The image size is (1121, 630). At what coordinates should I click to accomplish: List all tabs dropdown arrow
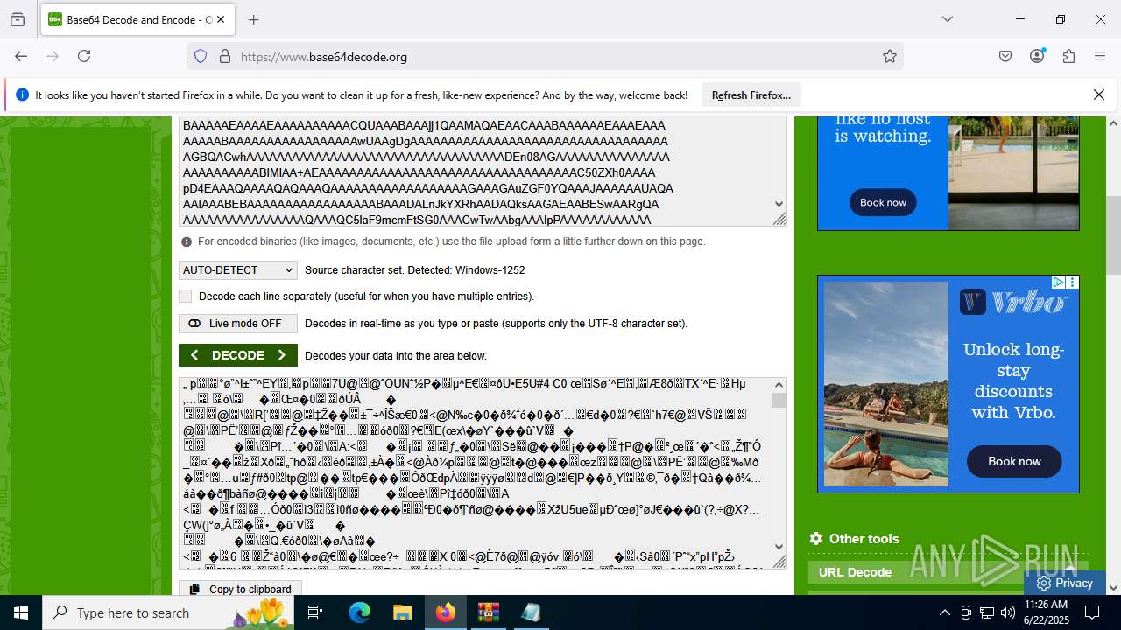(x=947, y=19)
